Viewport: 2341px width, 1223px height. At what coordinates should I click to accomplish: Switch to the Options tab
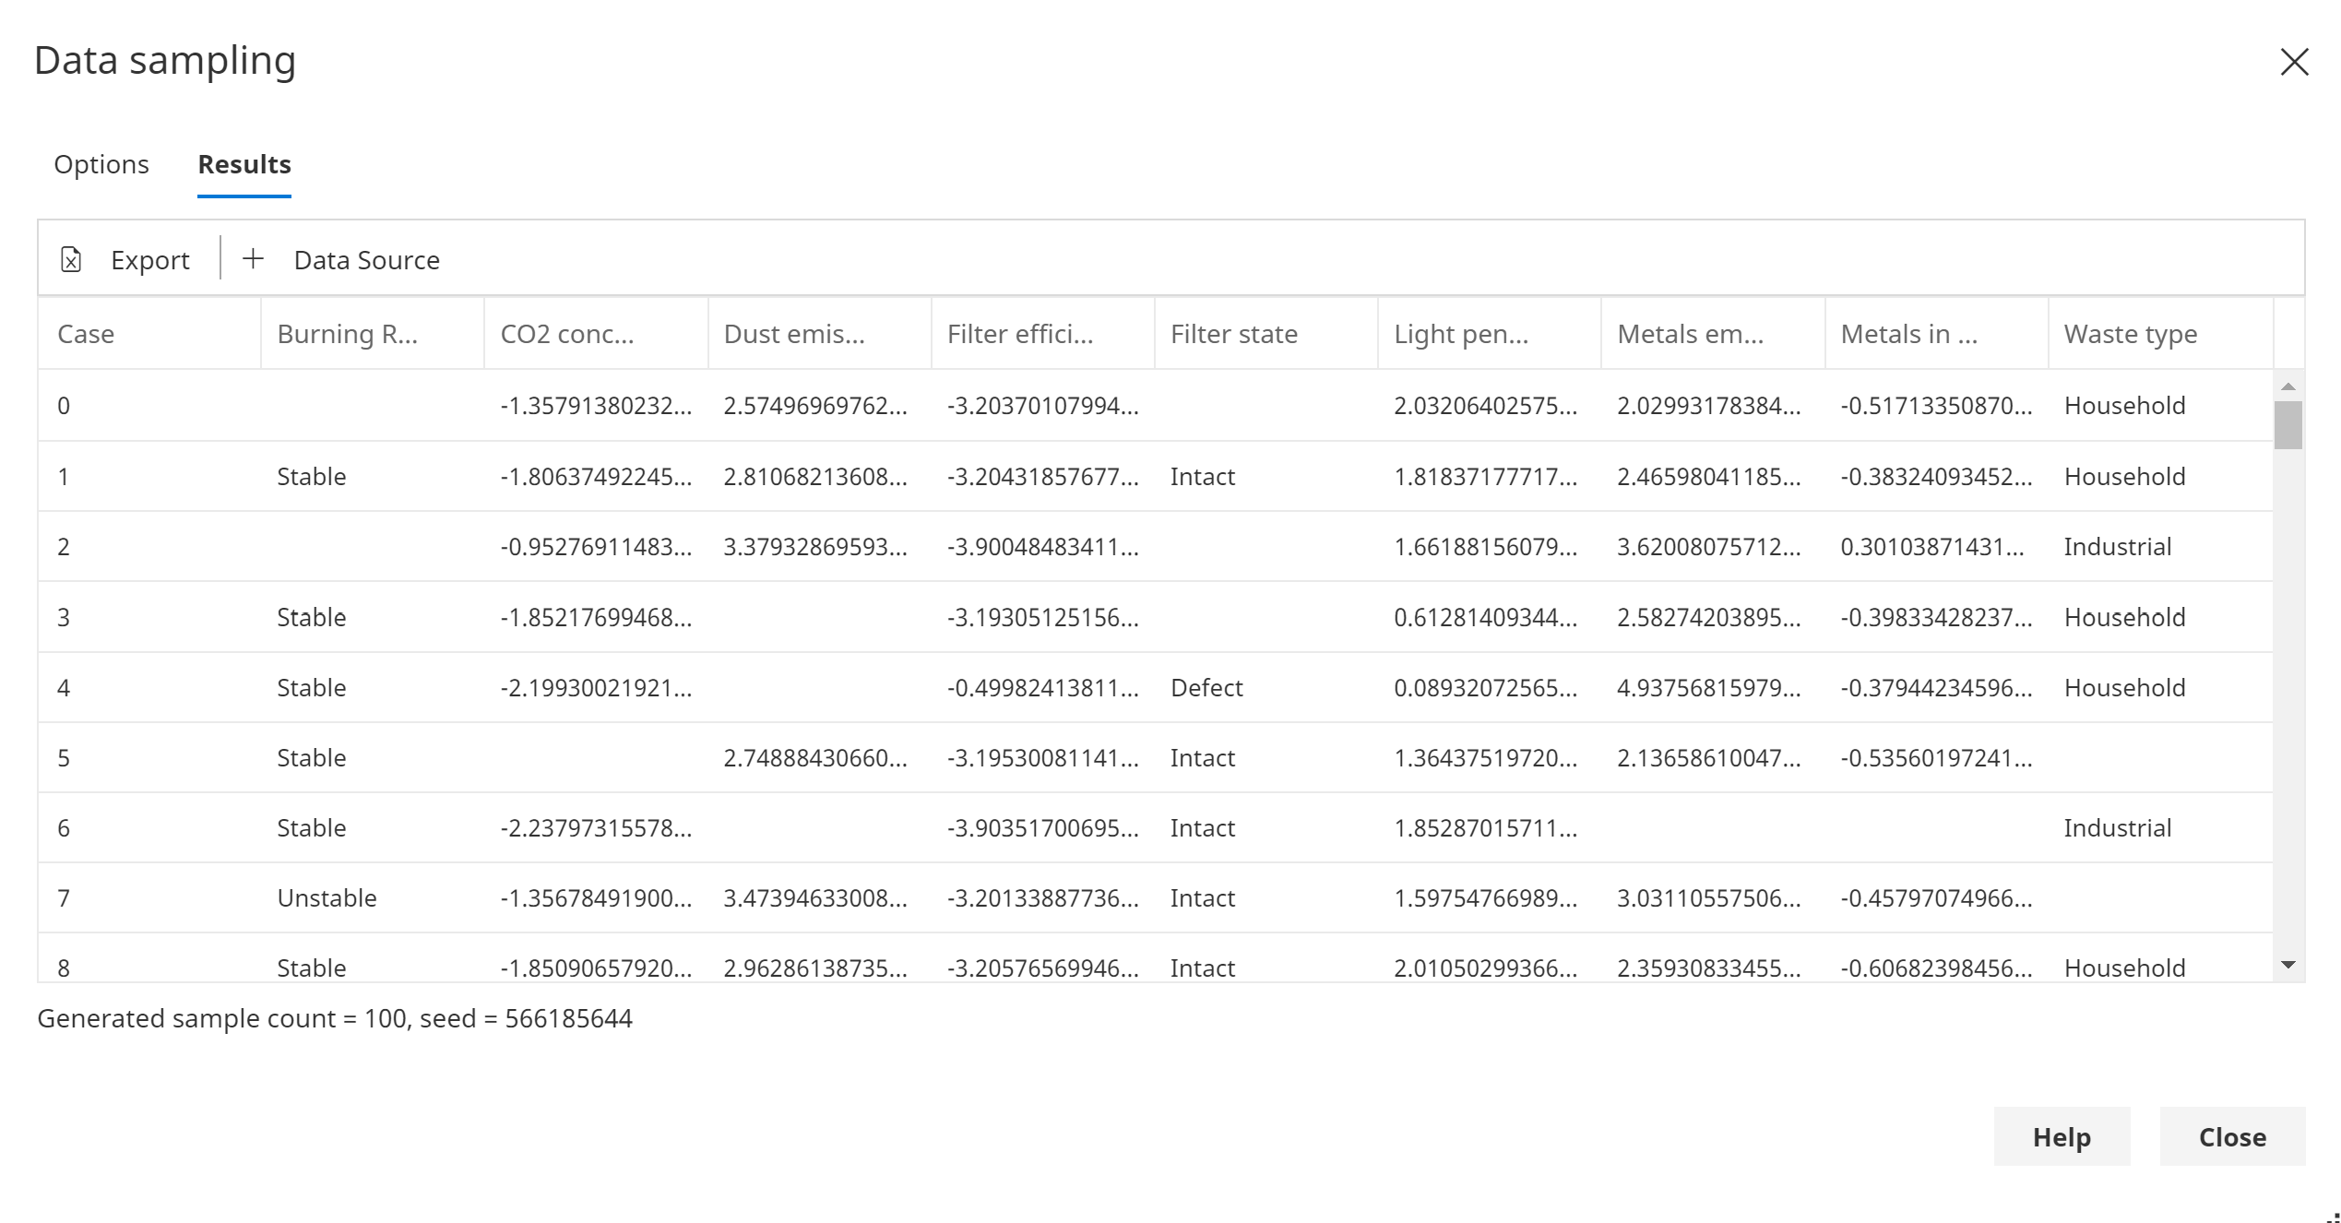(x=101, y=164)
